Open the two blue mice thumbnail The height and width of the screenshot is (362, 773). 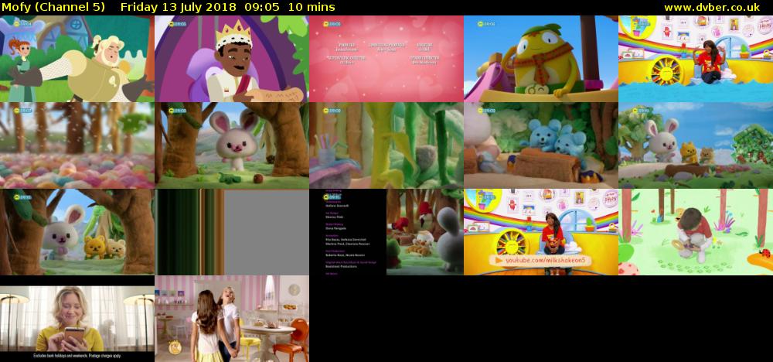(x=541, y=145)
